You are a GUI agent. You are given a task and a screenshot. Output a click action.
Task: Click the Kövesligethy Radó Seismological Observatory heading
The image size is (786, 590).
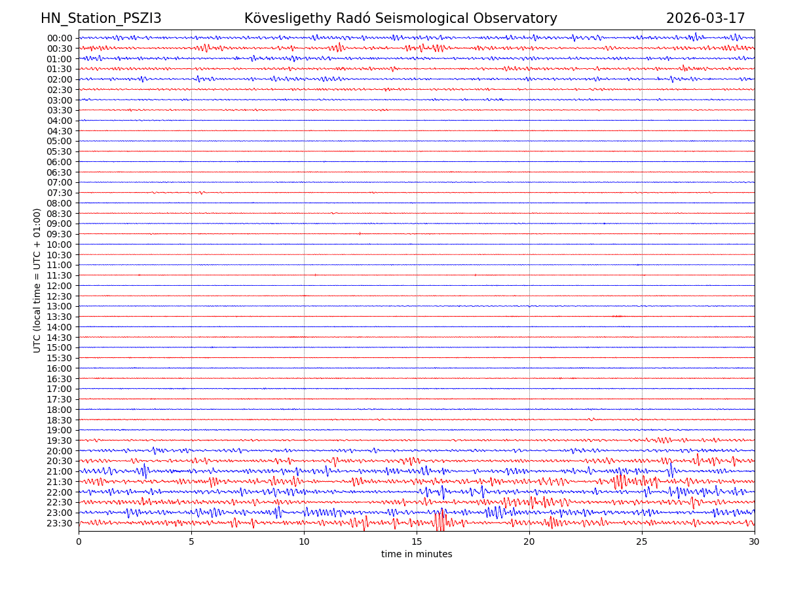point(400,18)
